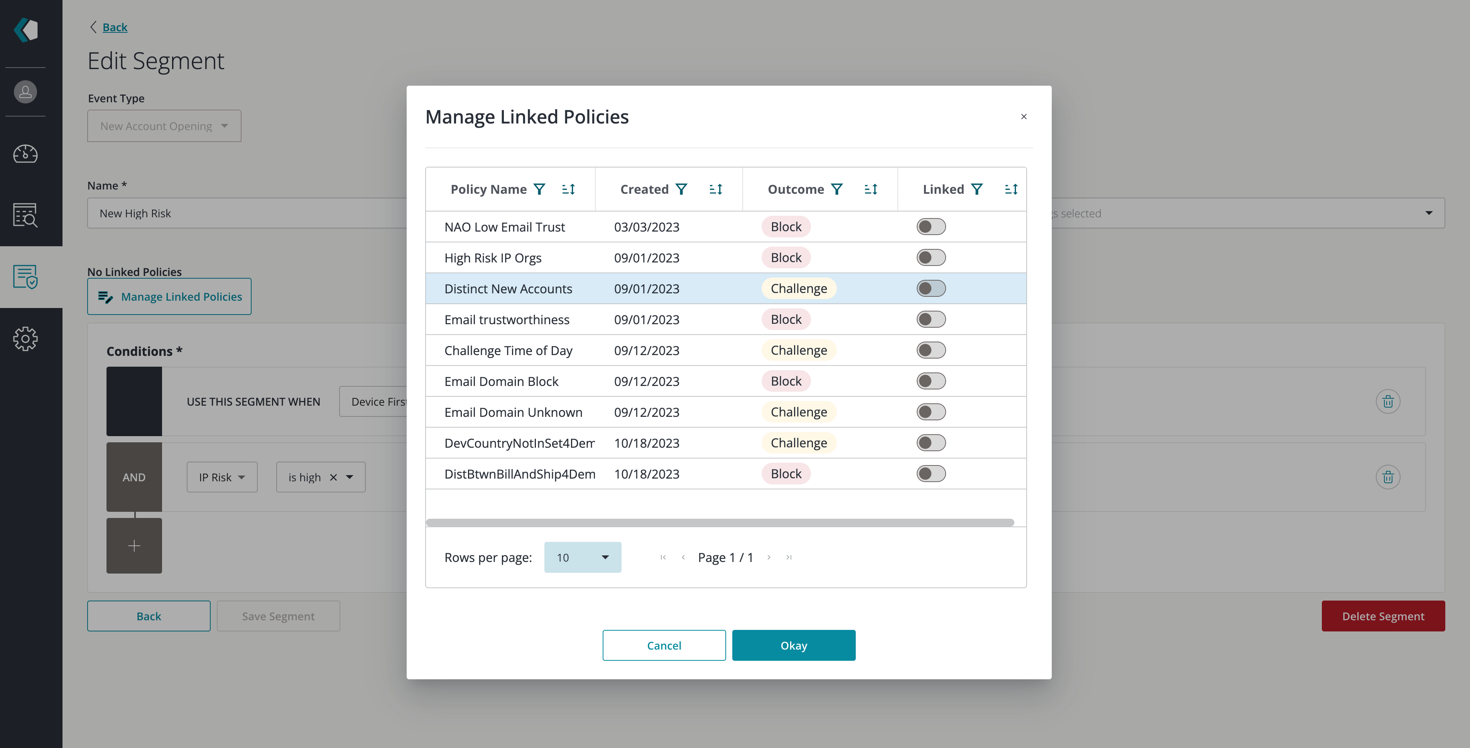Screen dimensions: 1470x748
Task: Click the table horizontal scrollbar
Action: [720, 523]
